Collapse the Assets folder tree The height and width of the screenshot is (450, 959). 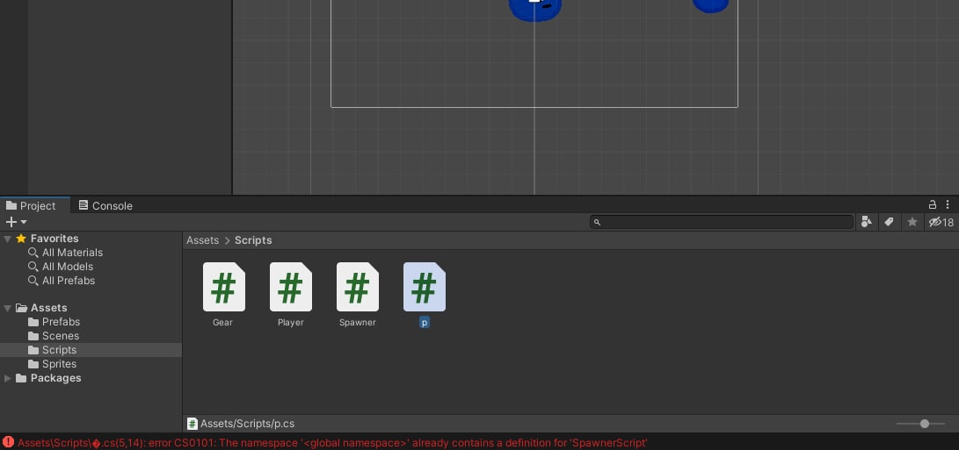click(x=7, y=308)
